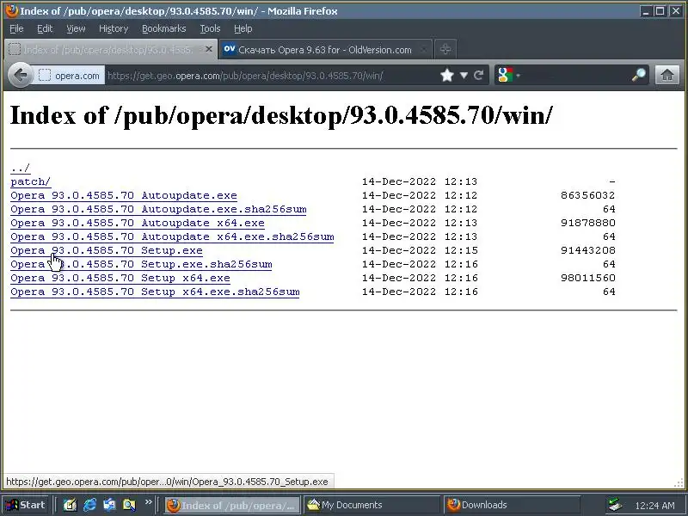
Task: Go to the Home page button
Action: (x=667, y=75)
